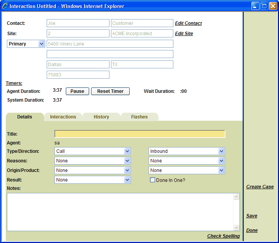The image size is (279, 243).
Task: Click the Done link
Action: pos(252,230)
